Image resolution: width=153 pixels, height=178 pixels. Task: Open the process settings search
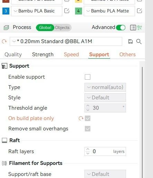coord(139,41)
